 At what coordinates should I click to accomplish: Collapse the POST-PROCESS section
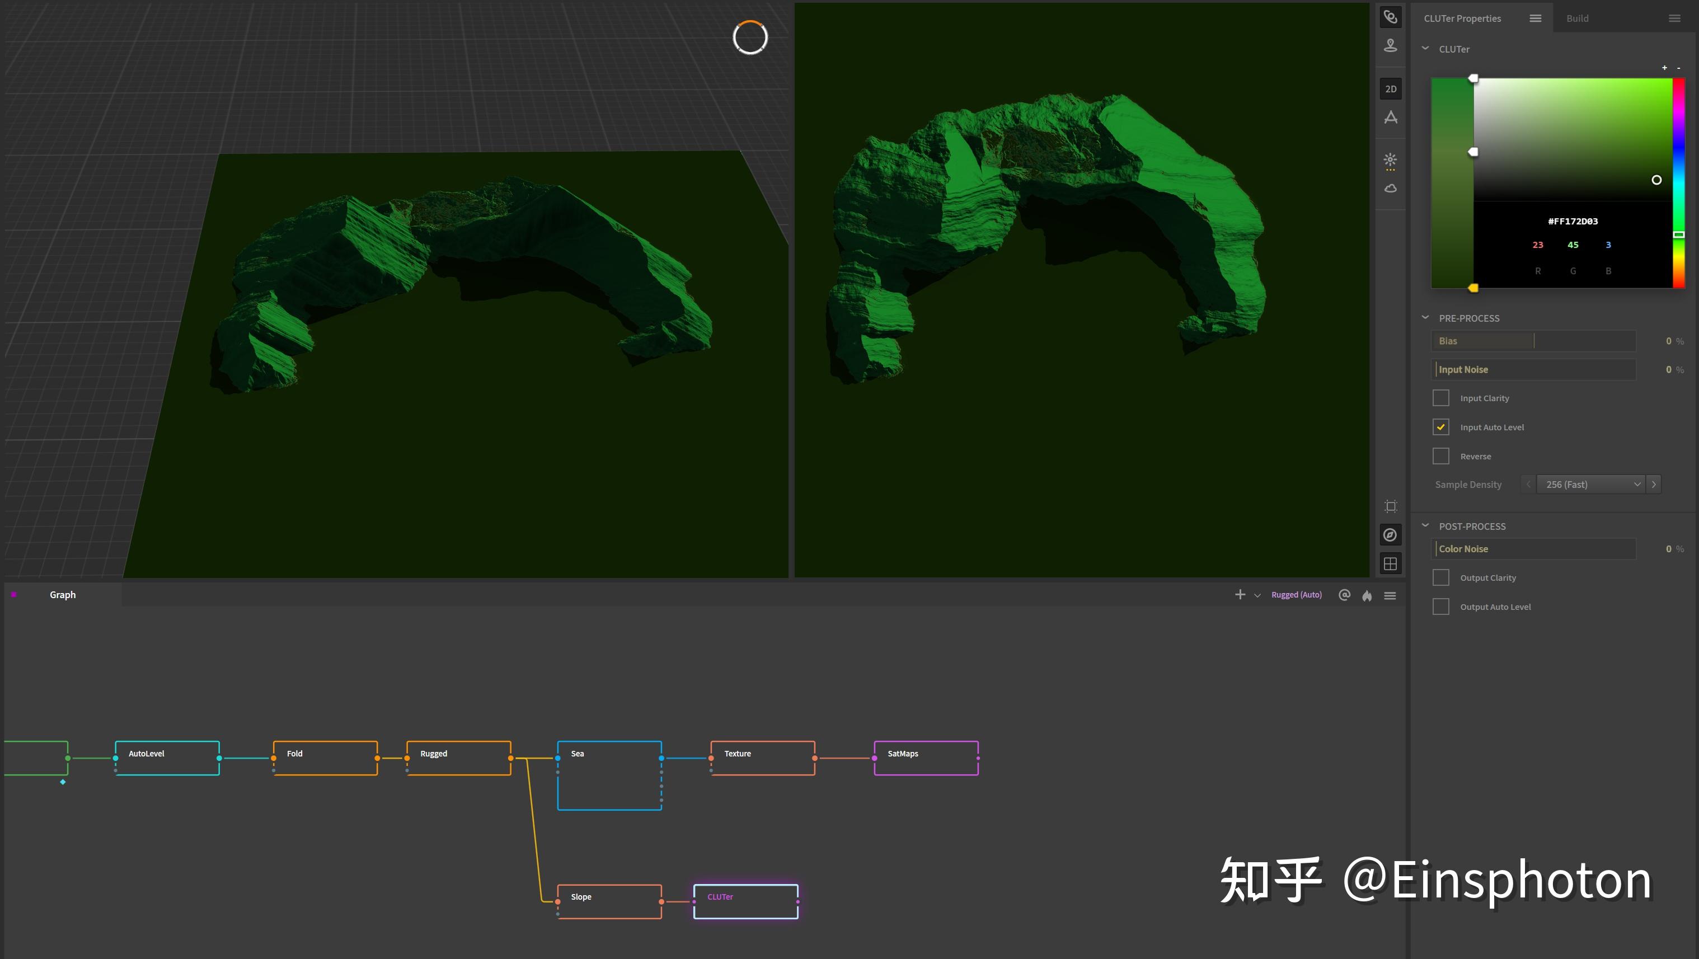click(1425, 526)
